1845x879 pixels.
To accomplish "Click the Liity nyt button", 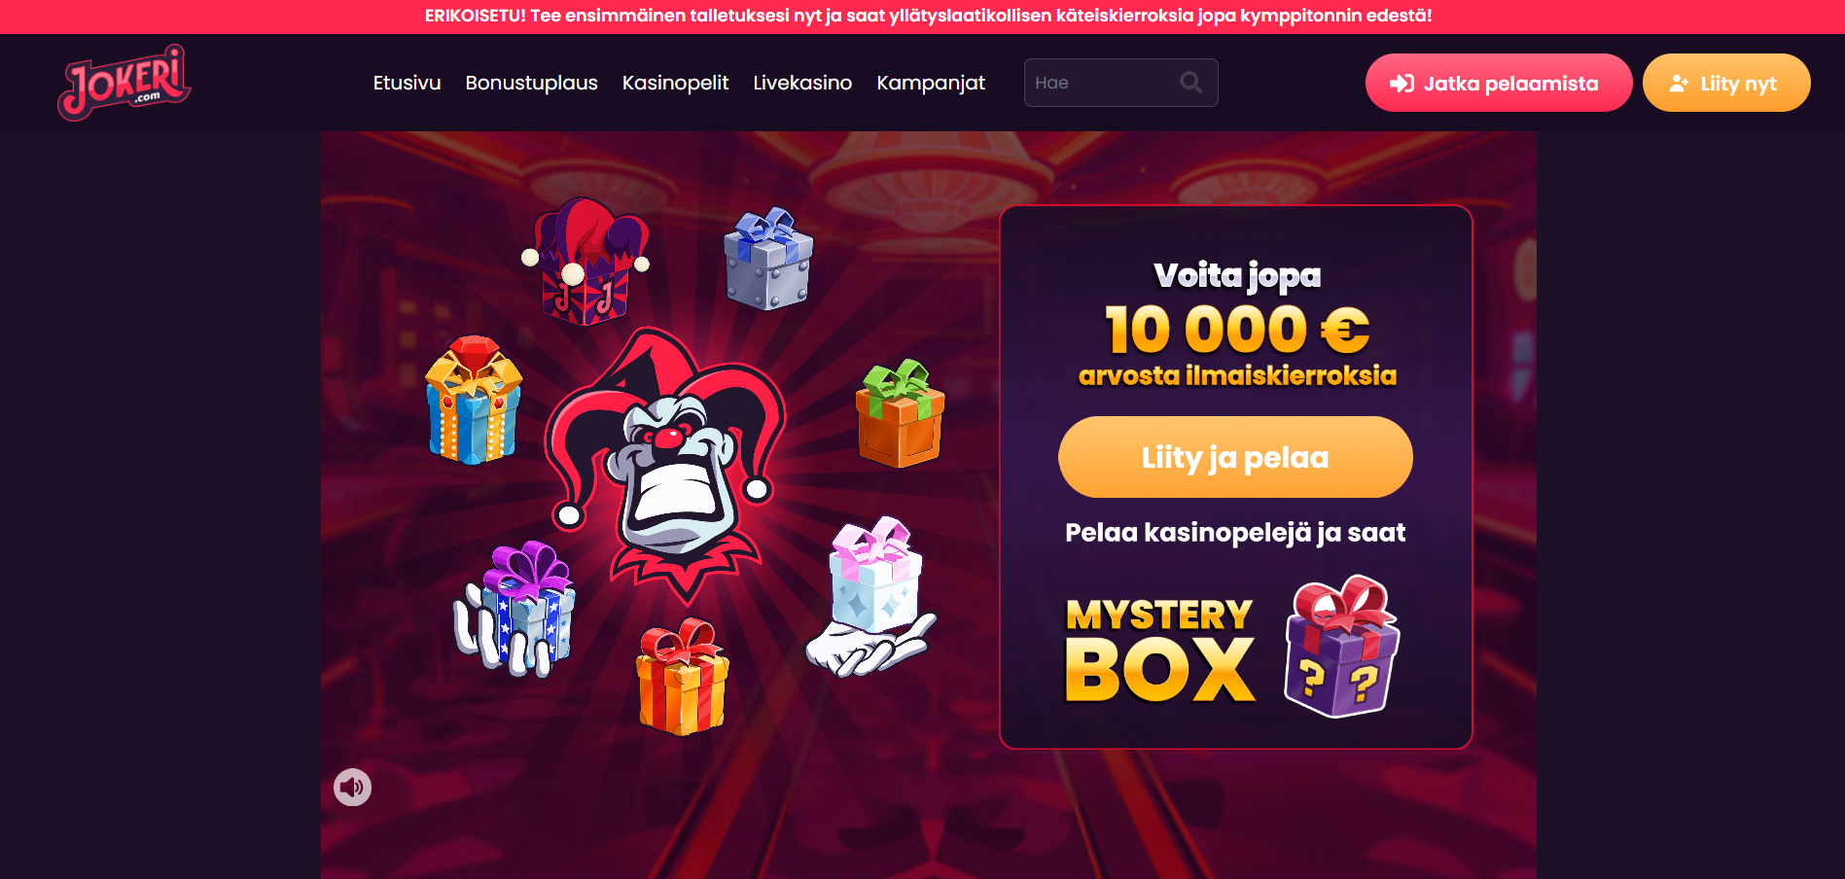I will pos(1726,83).
